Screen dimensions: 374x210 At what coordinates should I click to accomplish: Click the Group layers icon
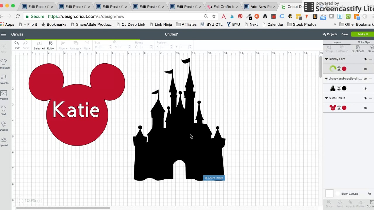point(328,47)
